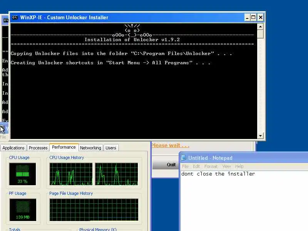Click the PF Usage 139 MB gauge
The image size is (308, 231).
(23, 210)
